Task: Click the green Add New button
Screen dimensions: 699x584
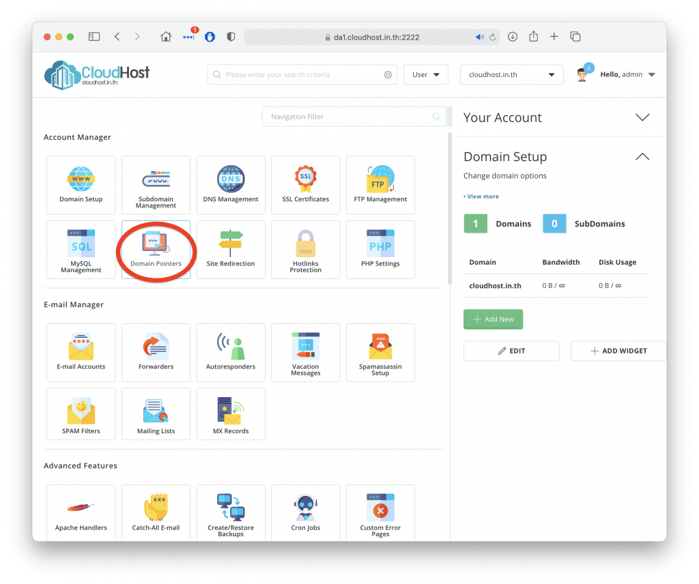Action: (493, 319)
